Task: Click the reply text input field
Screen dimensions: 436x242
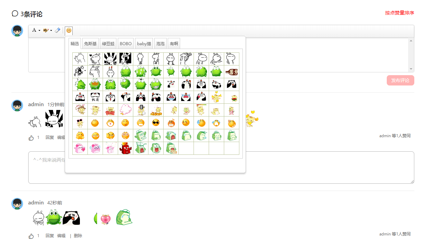Action: point(221,168)
